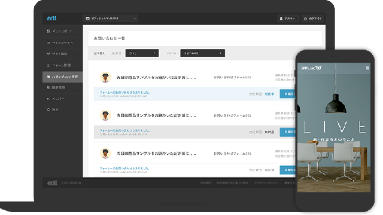Click form notification link in 対応中 row
This screenshot has width=383, height=215.
(x=124, y=93)
